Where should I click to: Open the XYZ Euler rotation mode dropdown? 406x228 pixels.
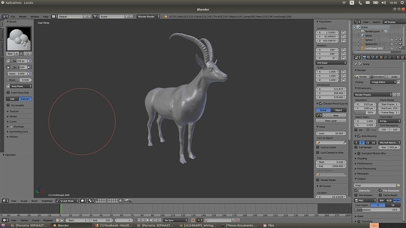click(x=331, y=63)
